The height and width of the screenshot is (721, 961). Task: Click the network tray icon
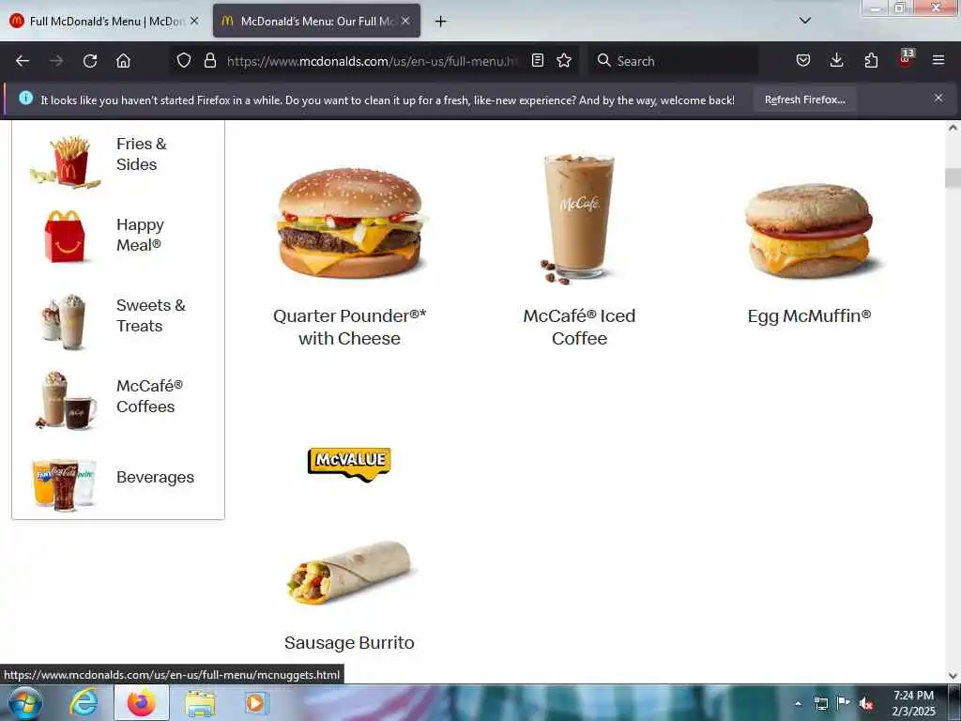820,704
